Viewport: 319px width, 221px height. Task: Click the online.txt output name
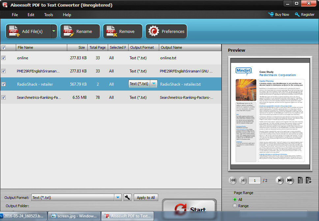tap(168, 58)
